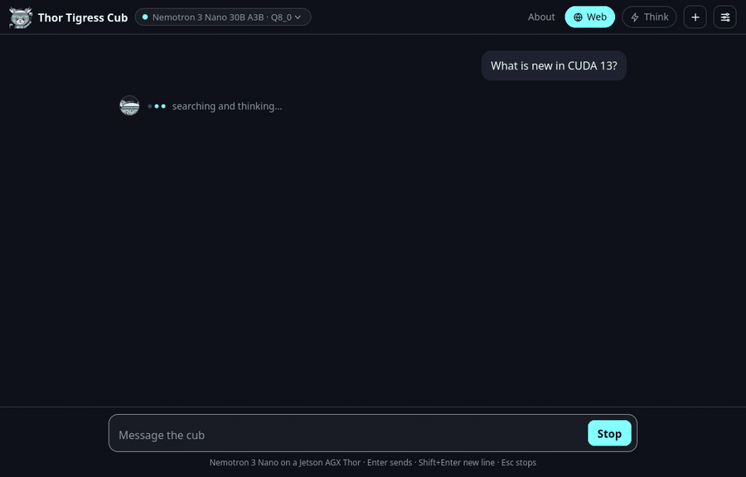Image resolution: width=746 pixels, height=477 pixels.
Task: Enable Think mode
Action: (x=649, y=17)
